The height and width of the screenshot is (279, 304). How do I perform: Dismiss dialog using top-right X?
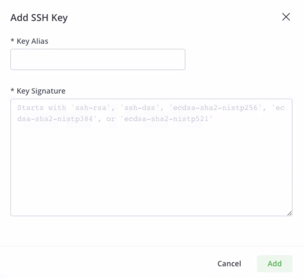tap(285, 17)
